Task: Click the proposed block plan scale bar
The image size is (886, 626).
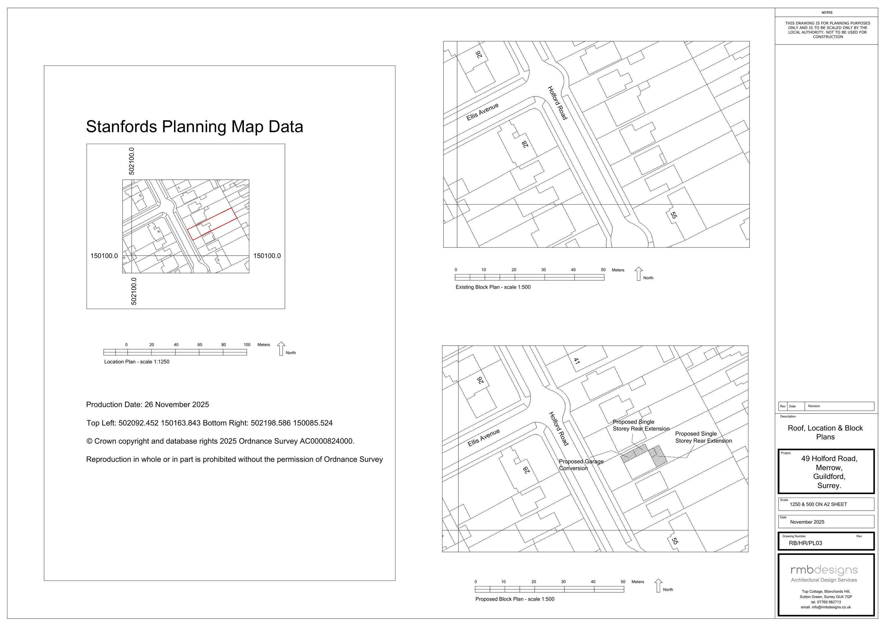Action: pos(549,589)
